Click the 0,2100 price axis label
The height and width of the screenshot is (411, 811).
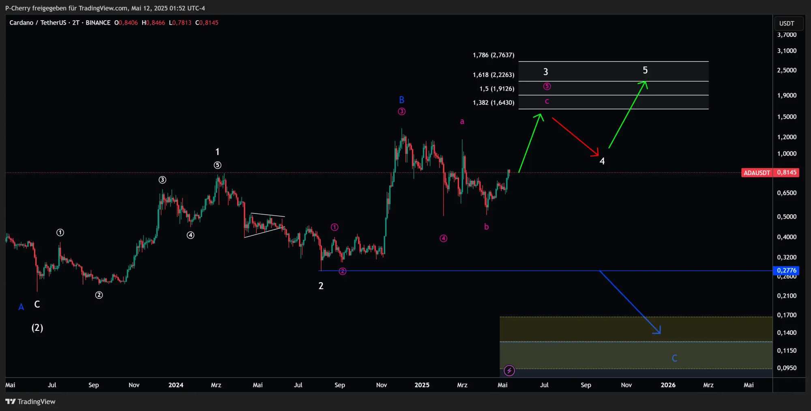[787, 296]
